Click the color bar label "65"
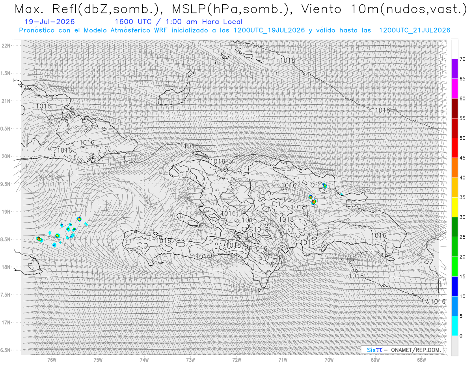The height and width of the screenshot is (365, 473). (x=462, y=79)
